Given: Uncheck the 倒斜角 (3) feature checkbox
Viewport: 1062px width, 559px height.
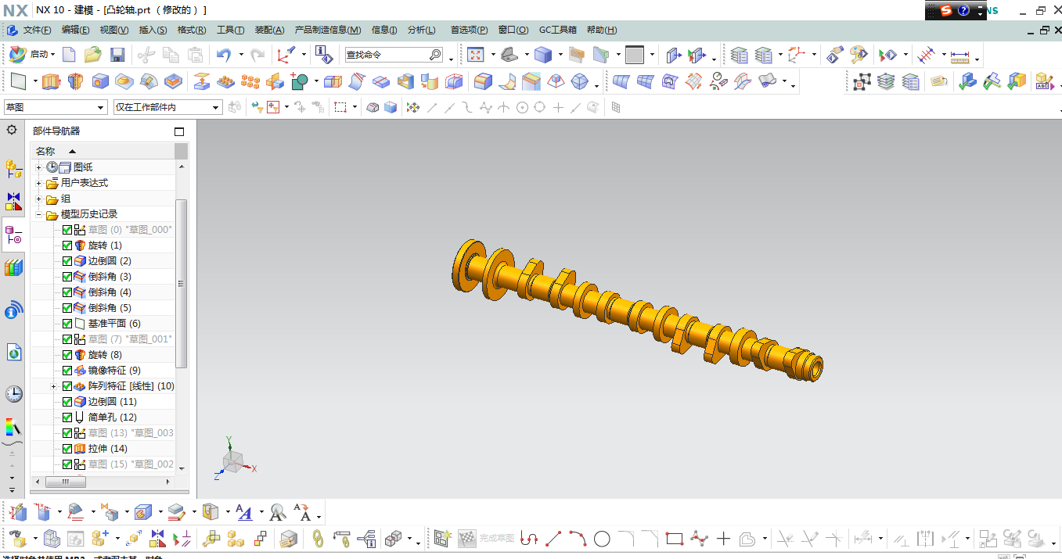Looking at the screenshot, I should pos(67,277).
